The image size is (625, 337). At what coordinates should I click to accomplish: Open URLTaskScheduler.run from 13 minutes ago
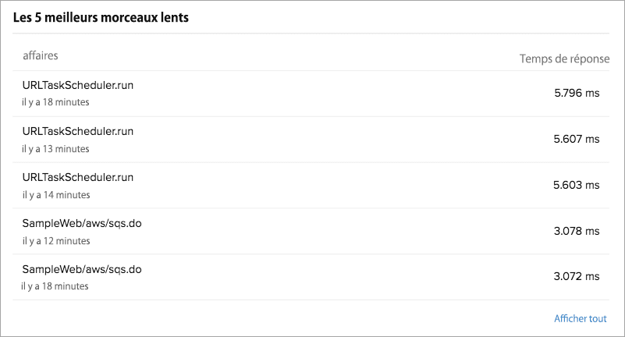78,132
